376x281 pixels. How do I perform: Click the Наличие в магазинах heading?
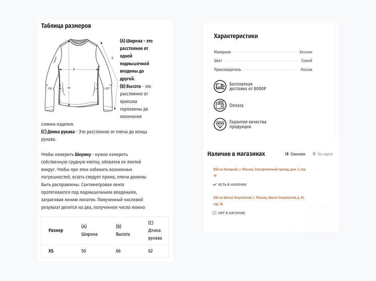click(236, 154)
